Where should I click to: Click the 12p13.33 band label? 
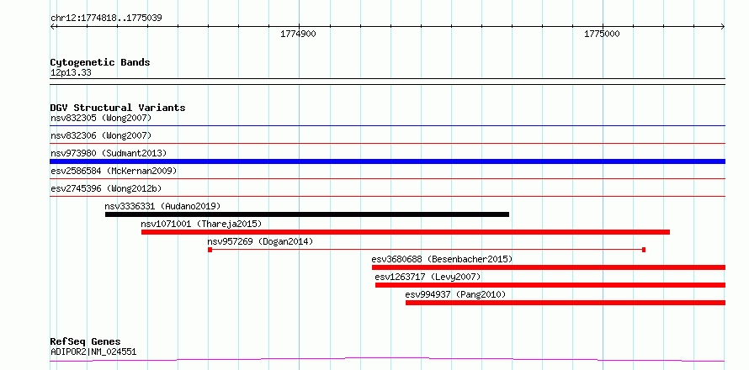71,73
